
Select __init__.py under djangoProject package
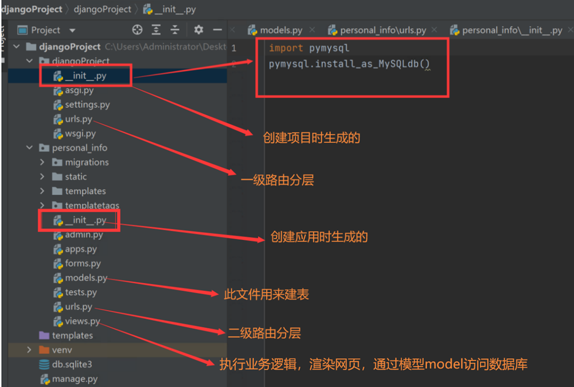80,76
